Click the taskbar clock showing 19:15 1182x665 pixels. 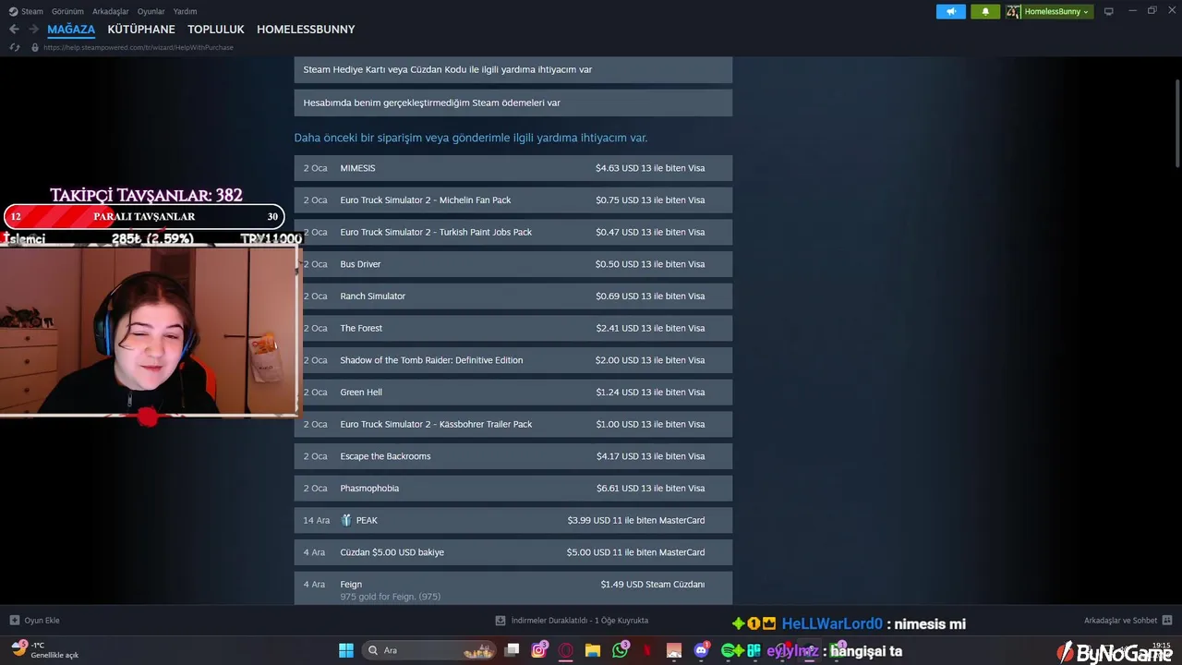pyautogui.click(x=1161, y=646)
